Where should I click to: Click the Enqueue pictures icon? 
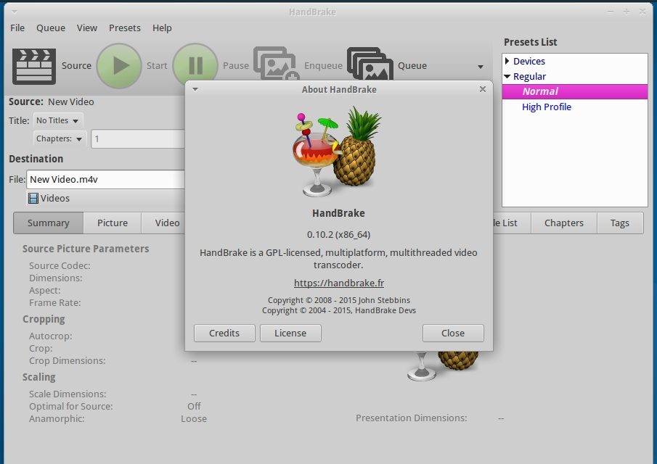click(276, 63)
